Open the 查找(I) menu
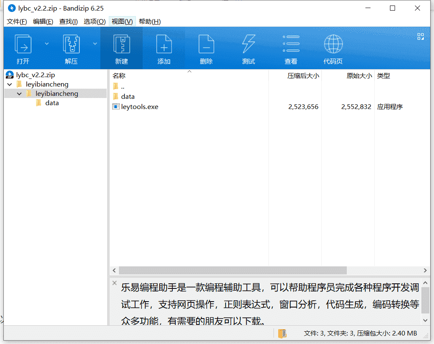This screenshot has width=434, height=344. coord(68,22)
